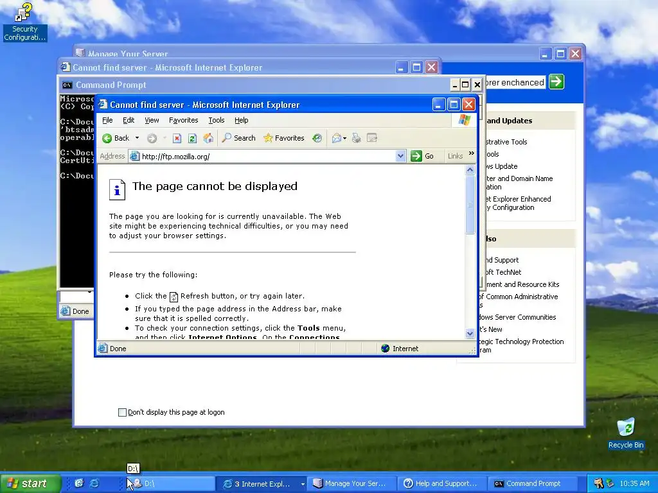658x493 pixels.
Task: Click the Edit page icon in toolbar
Action: coord(372,138)
